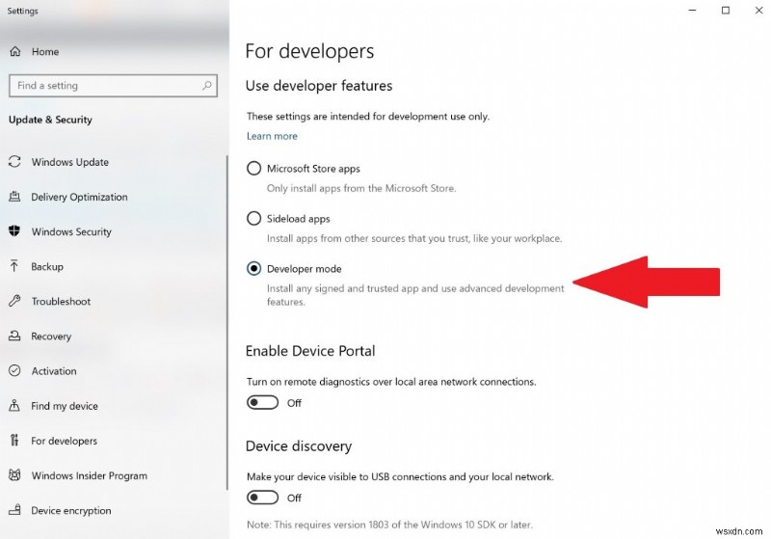Click the Backup arrow icon

(x=14, y=266)
